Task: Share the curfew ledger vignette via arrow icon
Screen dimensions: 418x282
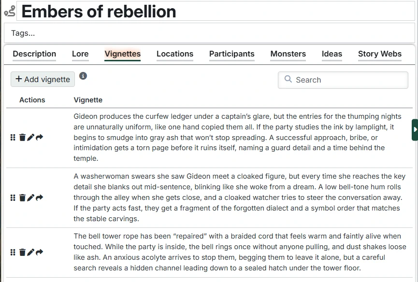Action: [40, 138]
